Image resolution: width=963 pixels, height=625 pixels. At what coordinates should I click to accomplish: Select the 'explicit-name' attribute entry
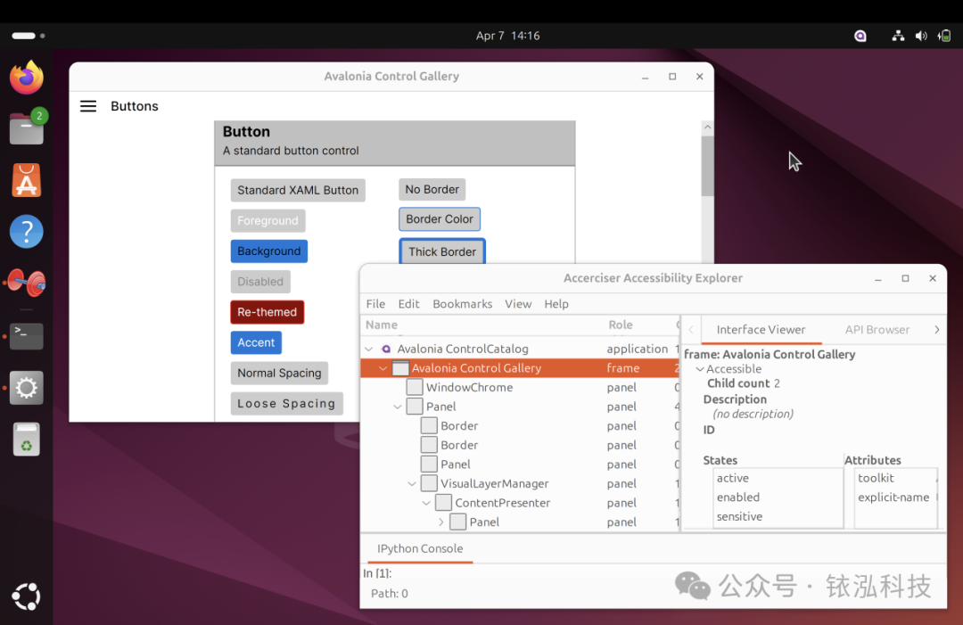coord(895,498)
